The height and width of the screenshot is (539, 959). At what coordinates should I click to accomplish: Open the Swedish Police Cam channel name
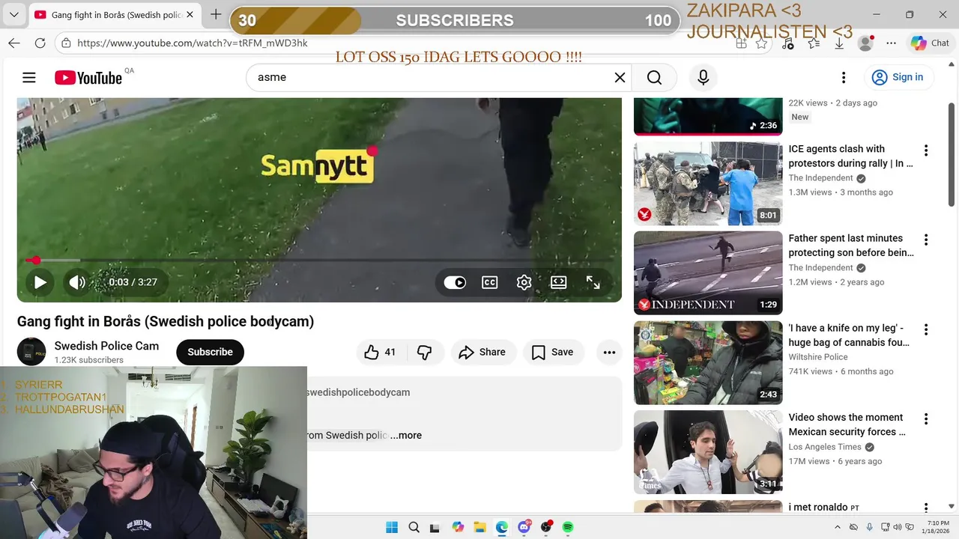[106, 346]
